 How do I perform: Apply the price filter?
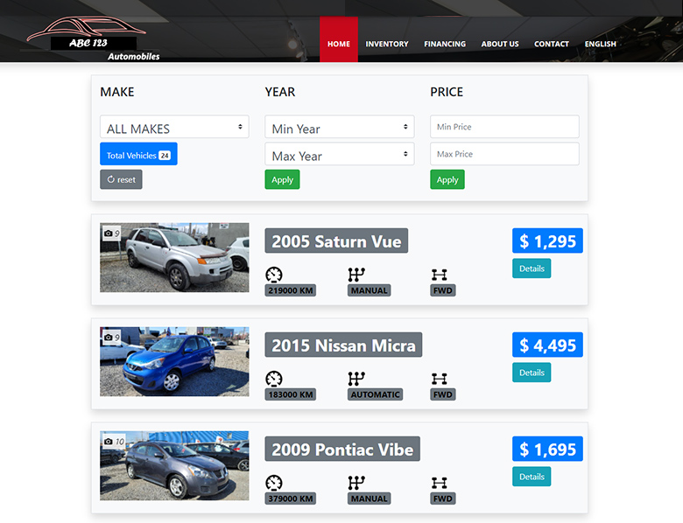coord(447,179)
